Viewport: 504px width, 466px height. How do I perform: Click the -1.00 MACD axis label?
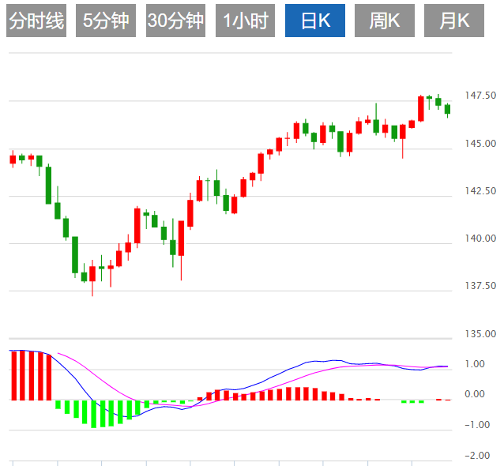[477, 425]
